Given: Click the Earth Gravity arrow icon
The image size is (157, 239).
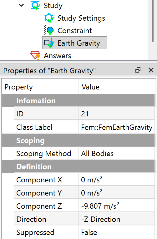Looking at the screenshot, I should click(49, 43).
